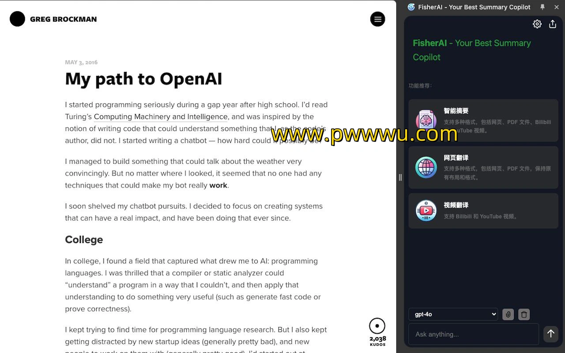Click the My path to OpenAI title
The width and height of the screenshot is (565, 353).
tap(143, 79)
